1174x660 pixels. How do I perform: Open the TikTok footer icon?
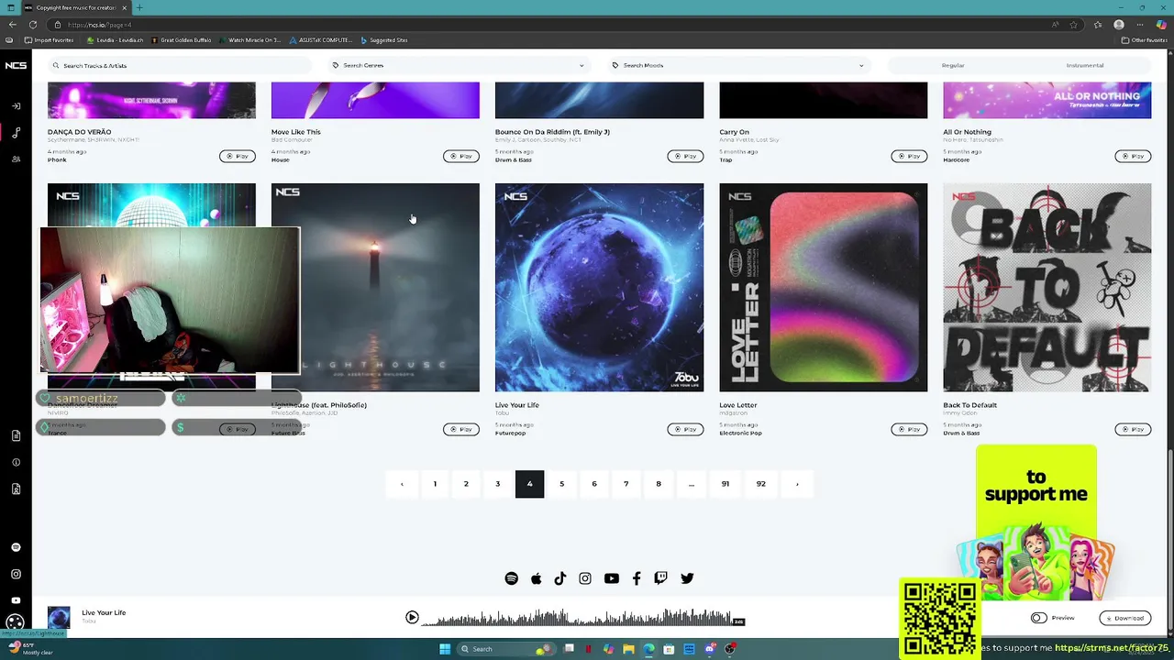click(560, 578)
